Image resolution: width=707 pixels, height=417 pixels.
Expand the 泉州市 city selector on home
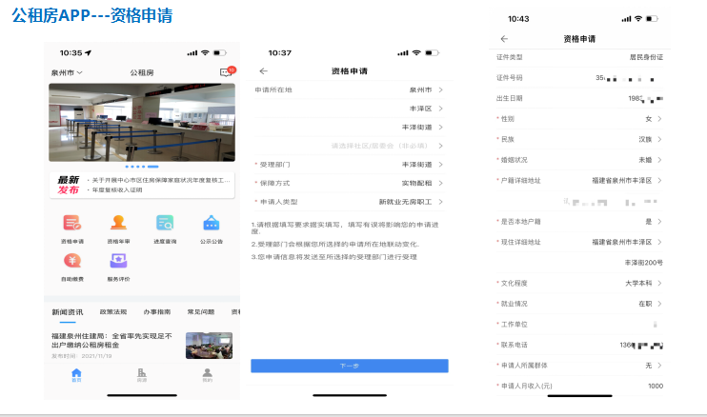point(67,72)
